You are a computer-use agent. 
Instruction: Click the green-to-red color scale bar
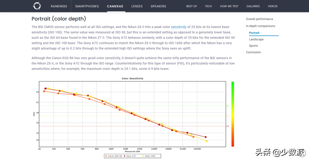point(233,114)
